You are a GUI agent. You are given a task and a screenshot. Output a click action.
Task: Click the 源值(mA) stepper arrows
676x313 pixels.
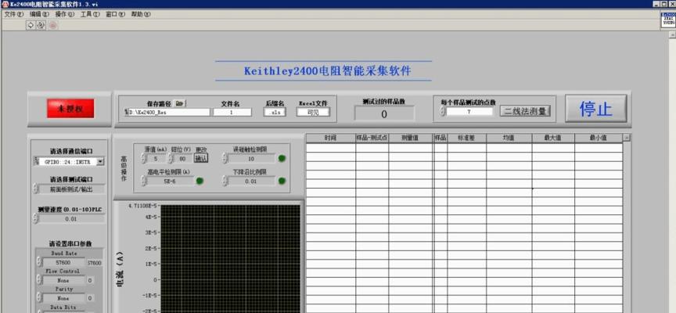pos(143,159)
